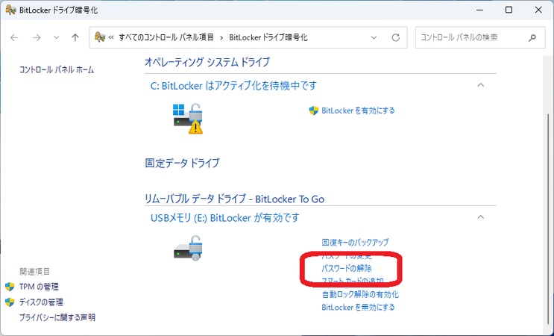The width and height of the screenshot is (554, 336).
Task: Open TPM の管理 link
Action: (x=39, y=287)
